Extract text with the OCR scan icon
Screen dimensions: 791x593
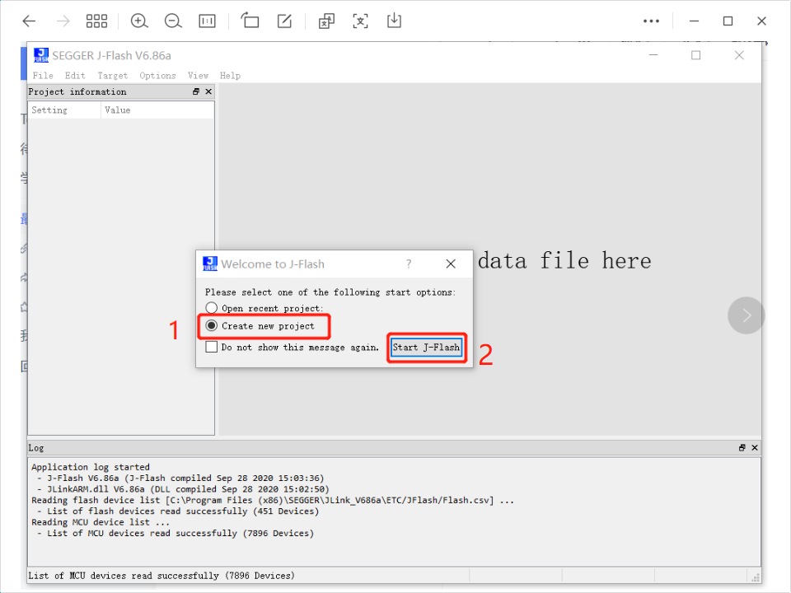pyautogui.click(x=360, y=21)
